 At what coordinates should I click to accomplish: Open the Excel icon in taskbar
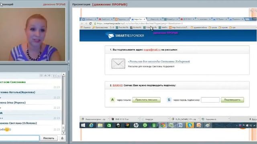click(x=171, y=125)
